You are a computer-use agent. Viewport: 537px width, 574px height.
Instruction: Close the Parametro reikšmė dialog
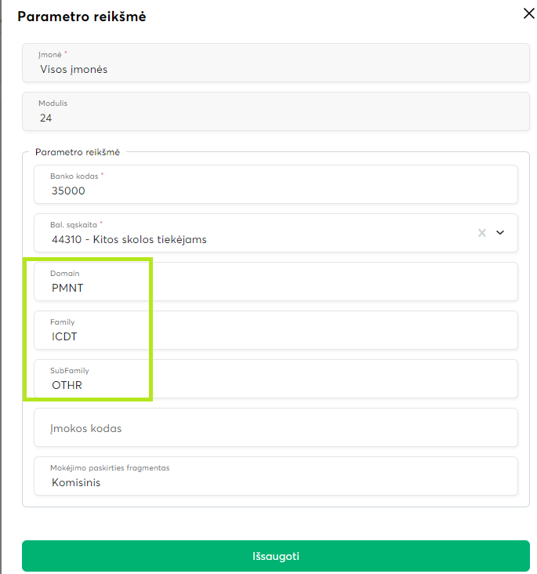point(528,13)
